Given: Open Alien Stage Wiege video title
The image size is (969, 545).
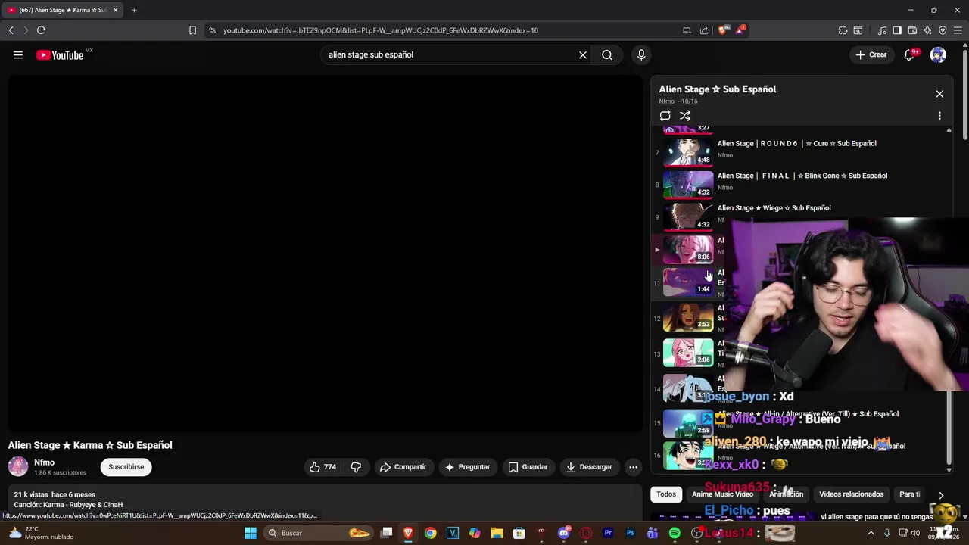Looking at the screenshot, I should 774,208.
